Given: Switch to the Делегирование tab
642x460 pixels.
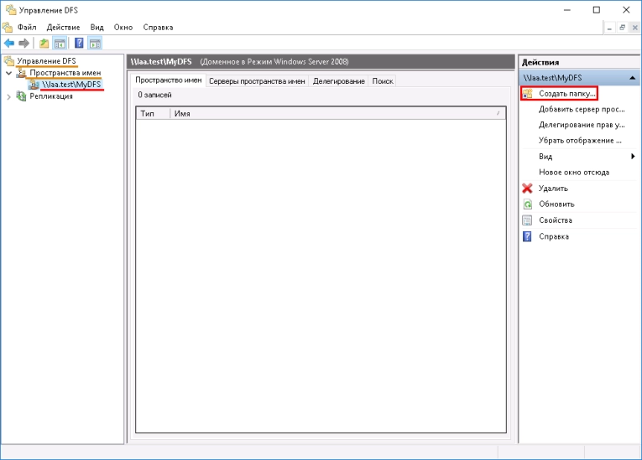Looking at the screenshot, I should [338, 81].
